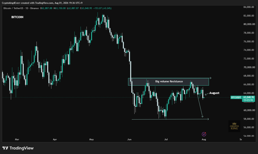Click the Jun label on time axis
Image resolution: width=258 pixels, height=154 pixels.
coord(129,139)
